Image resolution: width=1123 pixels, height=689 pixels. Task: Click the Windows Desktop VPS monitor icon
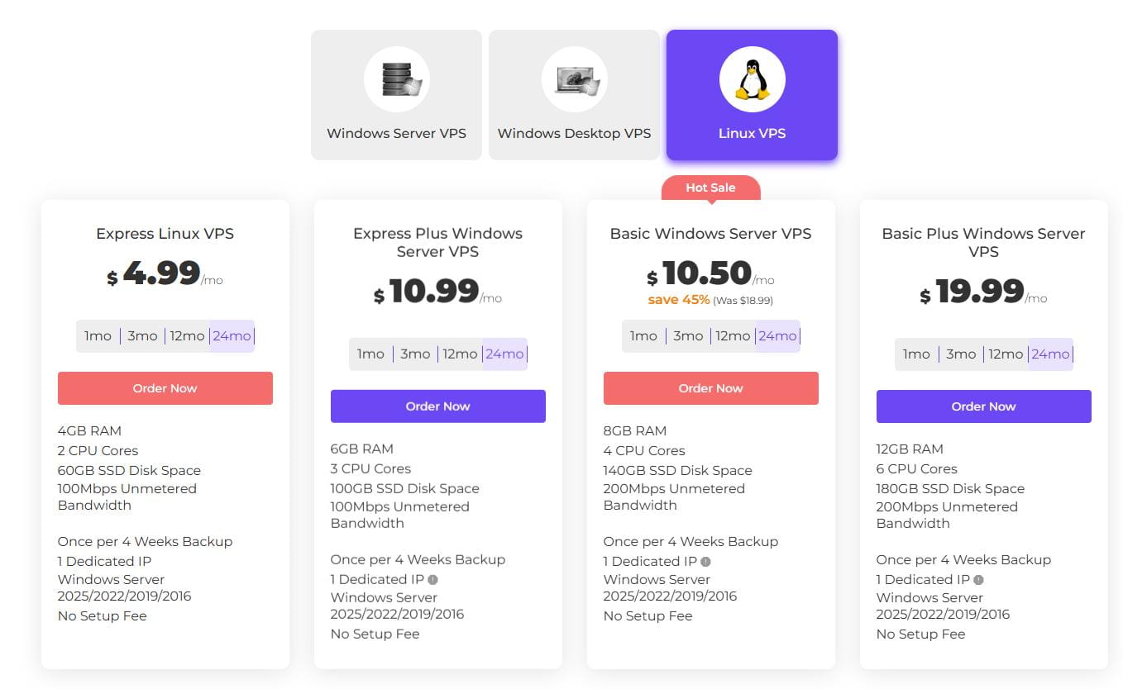(x=575, y=79)
